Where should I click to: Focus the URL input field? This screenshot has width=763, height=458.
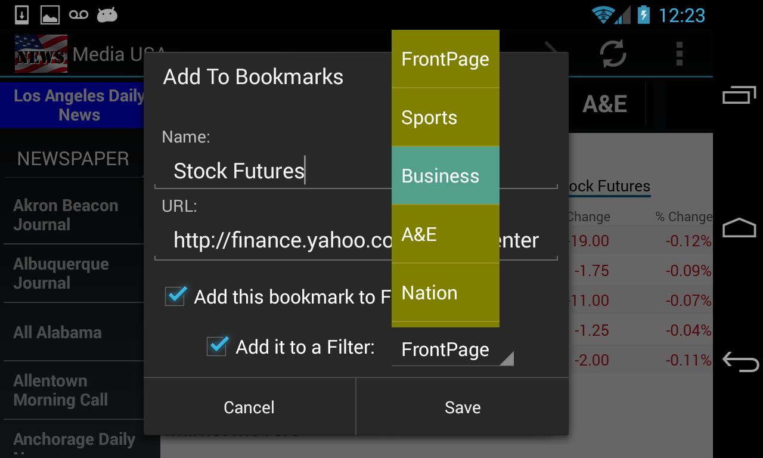[274, 240]
